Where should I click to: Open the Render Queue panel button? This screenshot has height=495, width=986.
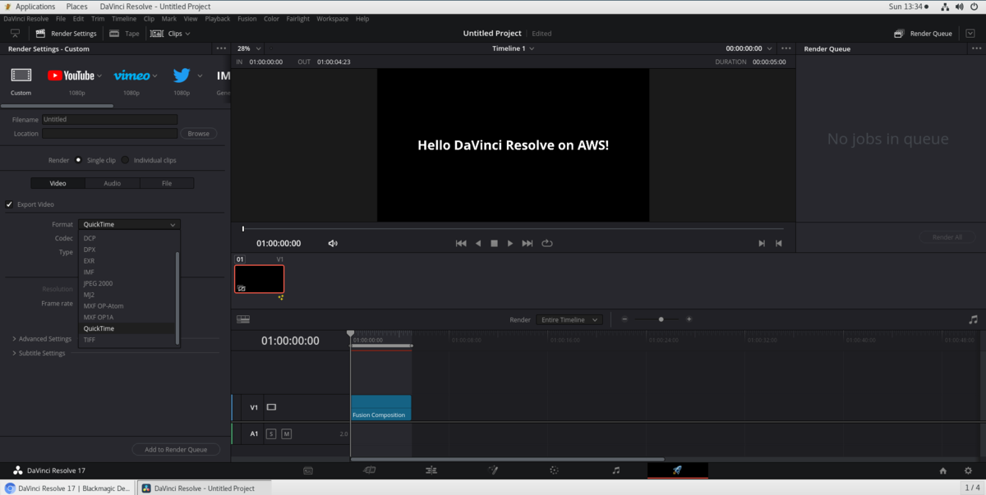tap(923, 34)
